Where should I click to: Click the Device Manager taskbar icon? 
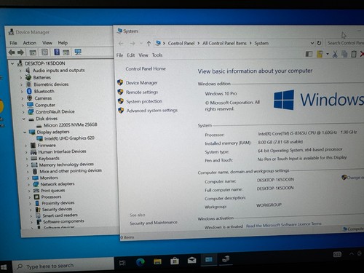(x=226, y=259)
